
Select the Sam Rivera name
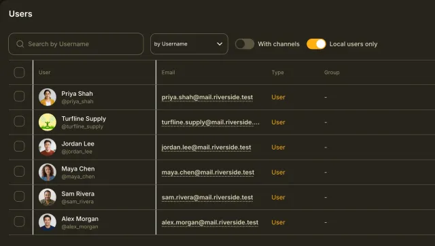pos(78,194)
